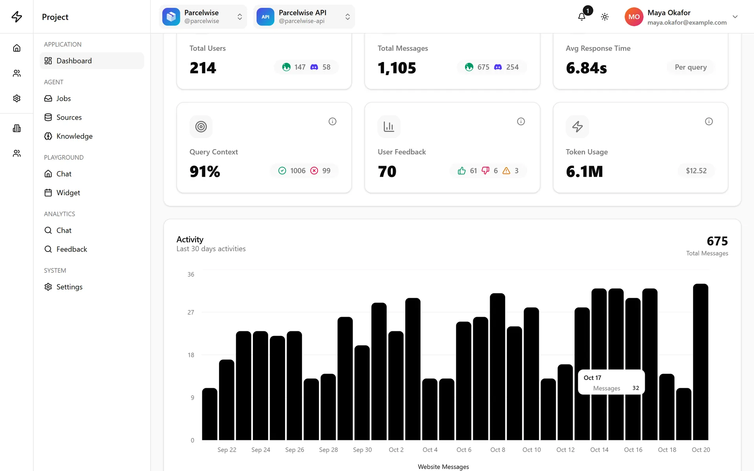
Task: Open the home icon in left rail
Action: click(x=16, y=48)
